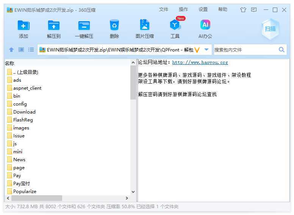Close the 360压缩 window
Screen dimensions: 294x215
coord(284,10)
